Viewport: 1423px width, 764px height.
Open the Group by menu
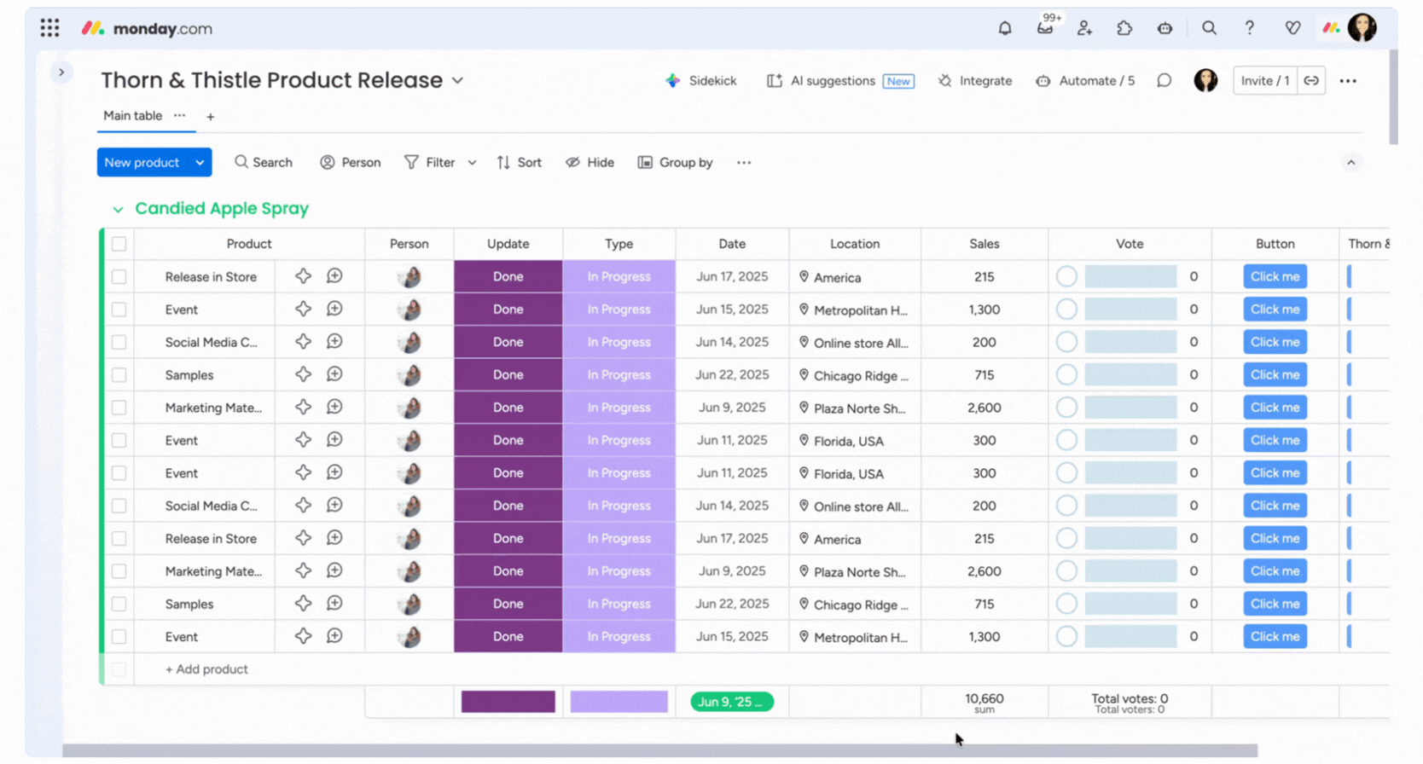point(675,162)
